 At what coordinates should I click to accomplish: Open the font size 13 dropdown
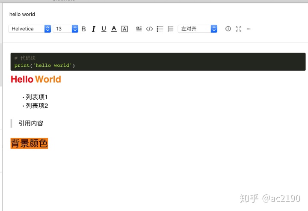[65, 29]
